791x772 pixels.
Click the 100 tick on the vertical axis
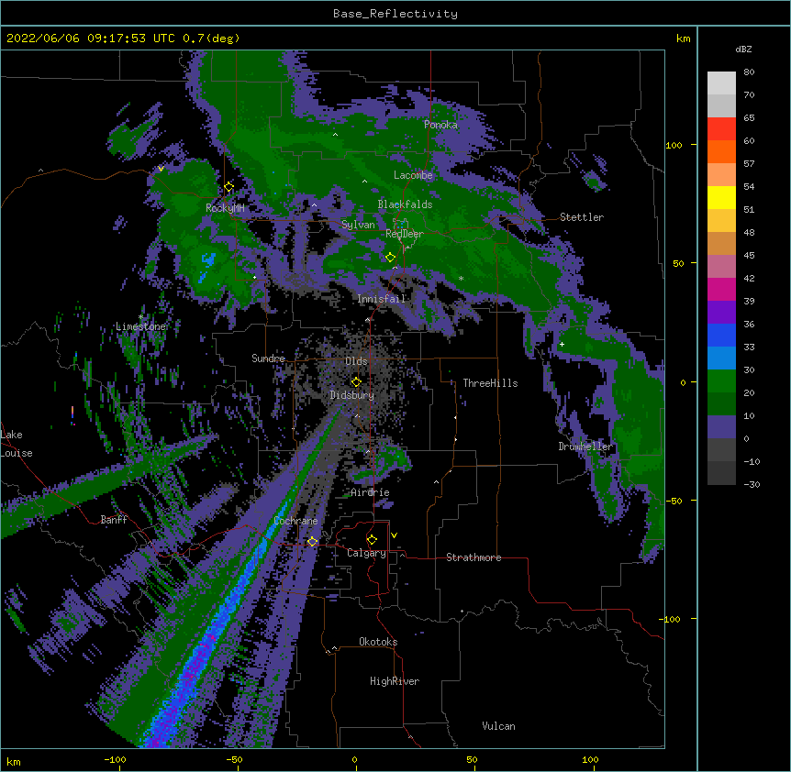tap(674, 145)
